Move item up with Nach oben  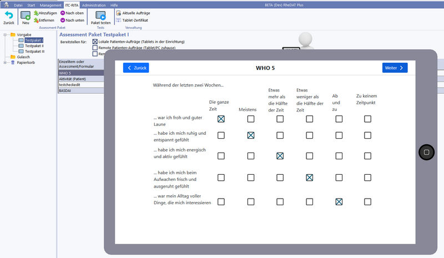(63, 13)
